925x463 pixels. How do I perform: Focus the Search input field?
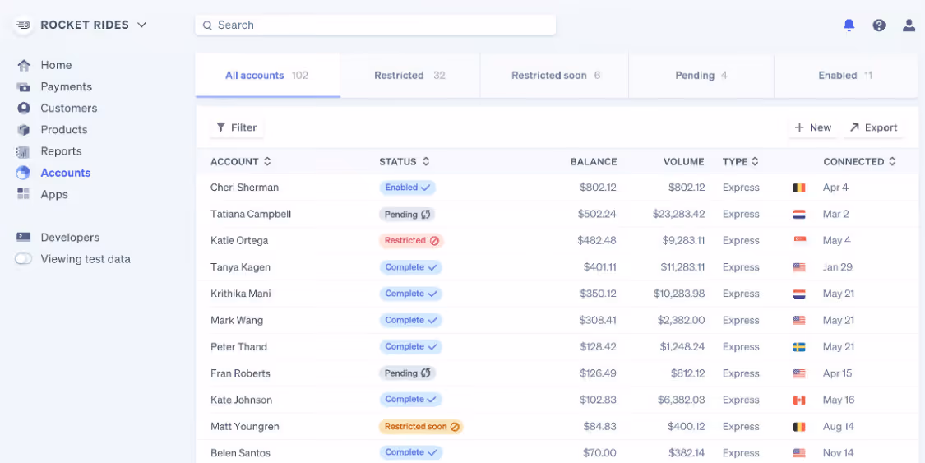coord(376,25)
